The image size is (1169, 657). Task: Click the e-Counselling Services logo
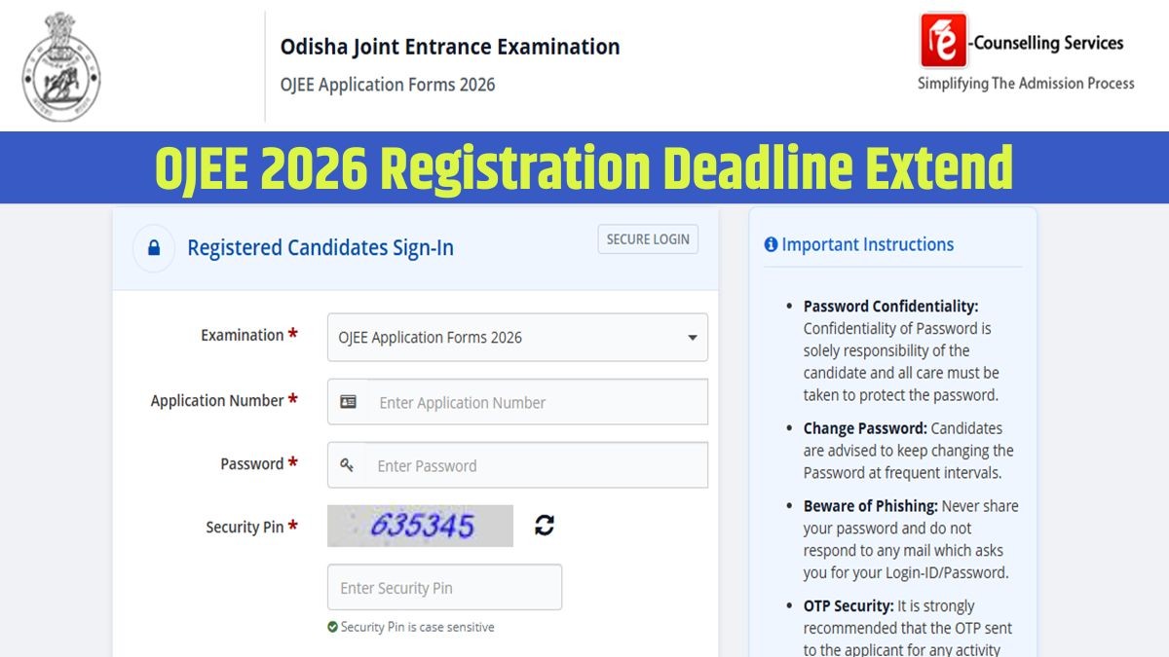(942, 41)
